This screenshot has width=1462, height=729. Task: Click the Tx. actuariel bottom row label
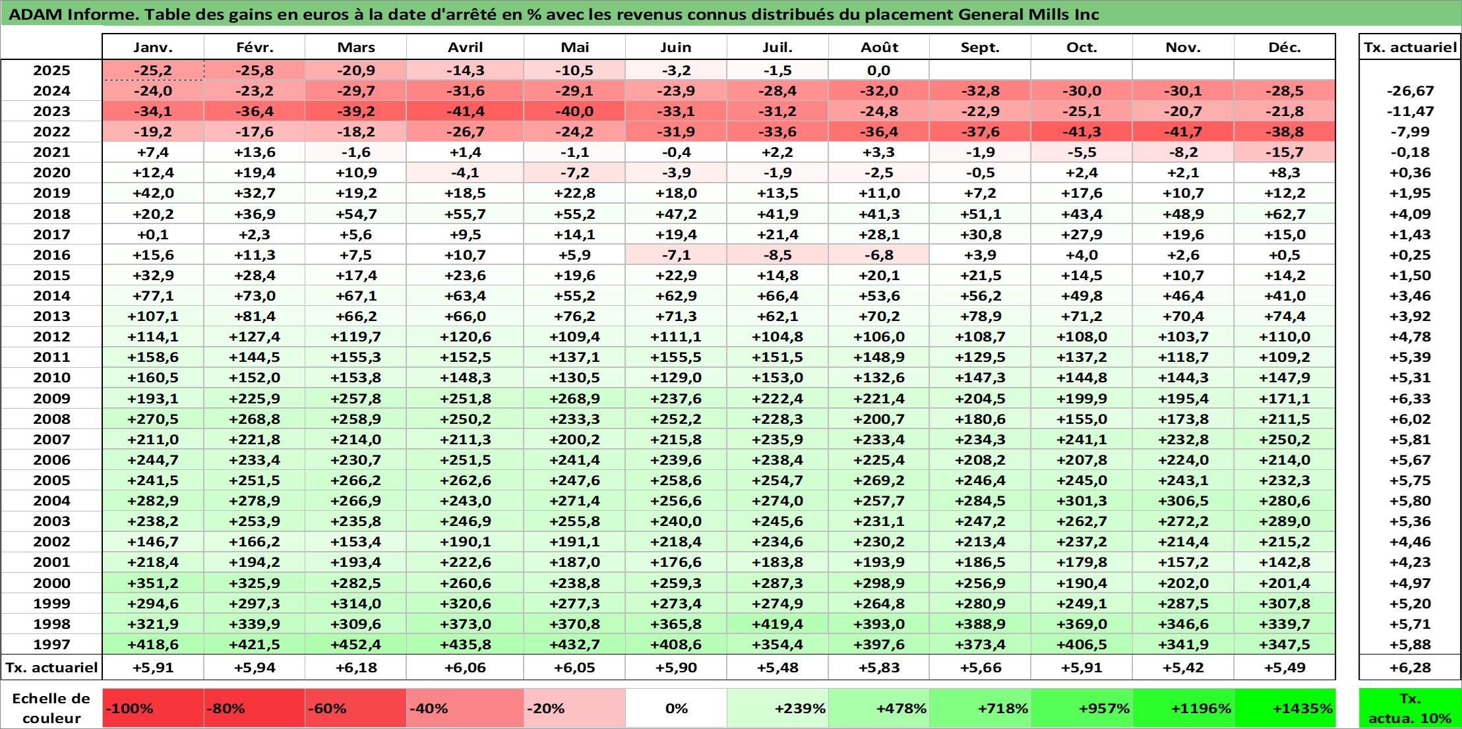(51, 668)
